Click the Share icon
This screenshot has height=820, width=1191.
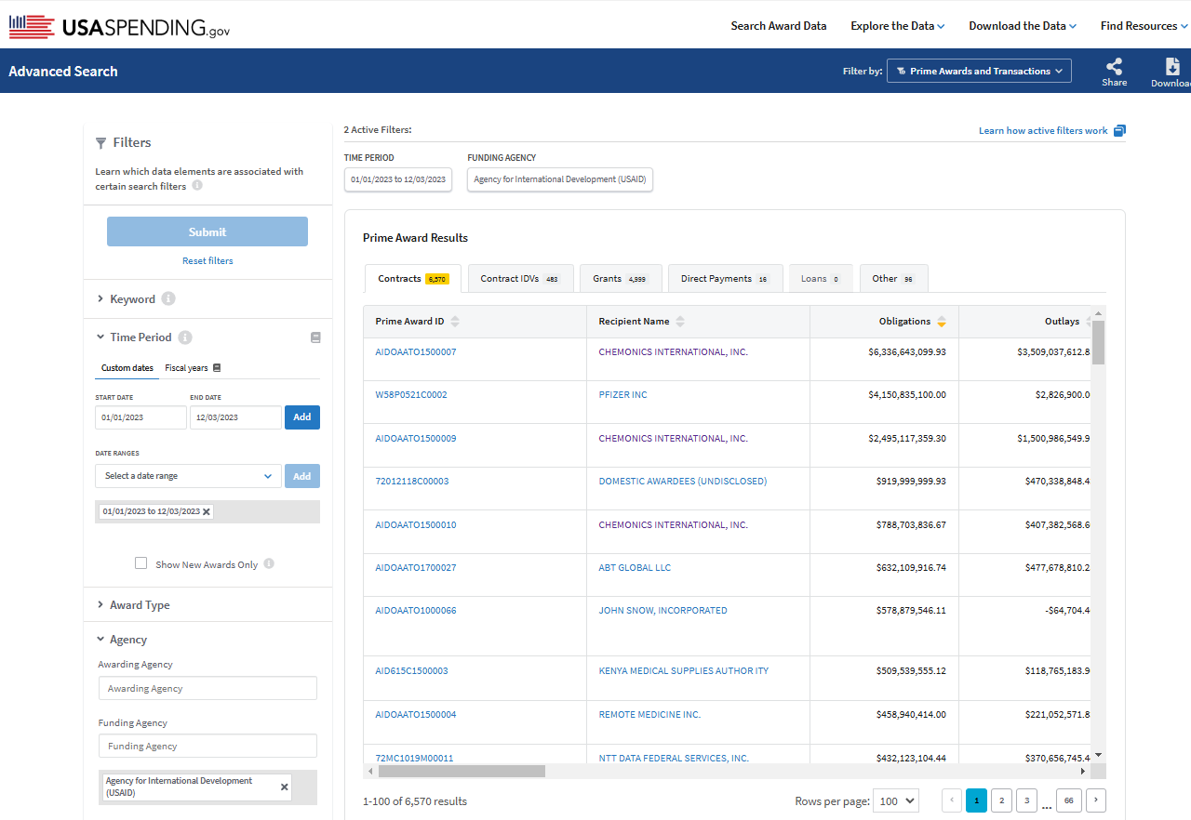(x=1114, y=67)
